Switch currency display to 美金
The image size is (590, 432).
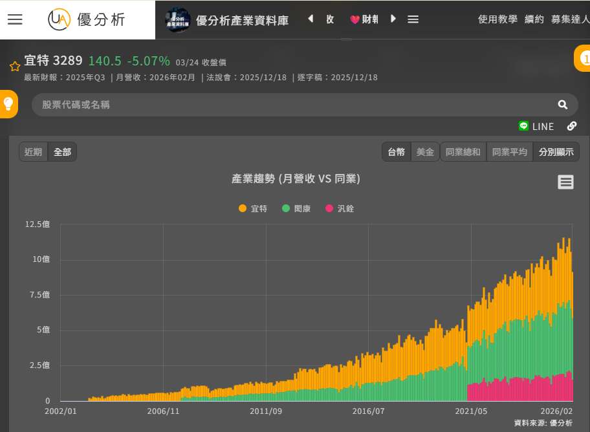425,152
